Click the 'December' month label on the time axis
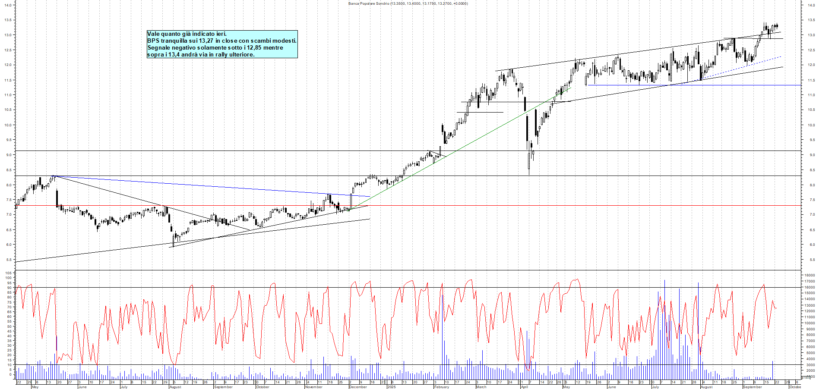Viewport: 816px width, 389px height. click(358, 387)
